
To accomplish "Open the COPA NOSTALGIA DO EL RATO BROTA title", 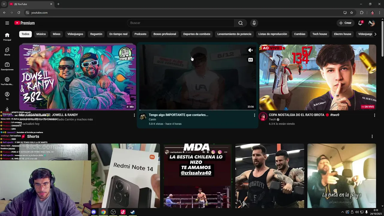I will point(296,115).
